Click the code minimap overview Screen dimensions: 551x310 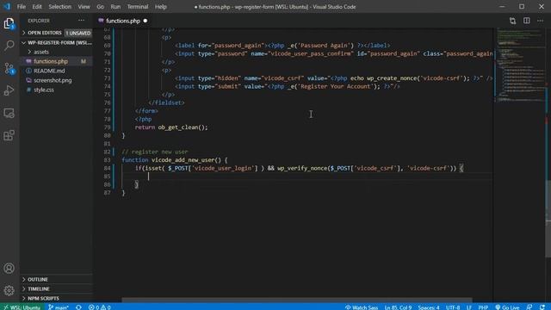(x=519, y=65)
